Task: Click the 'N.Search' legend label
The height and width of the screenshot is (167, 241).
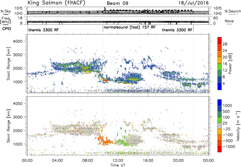Action: coord(233,11)
